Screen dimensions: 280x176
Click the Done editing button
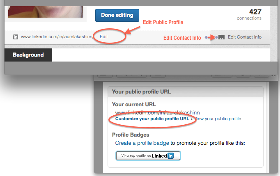117,15
